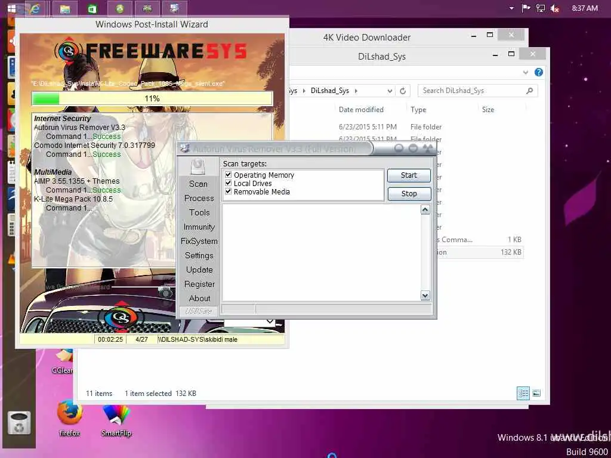Expand the DiLshad_Sys breadcrumb arrow
The image size is (611, 458).
(x=356, y=91)
